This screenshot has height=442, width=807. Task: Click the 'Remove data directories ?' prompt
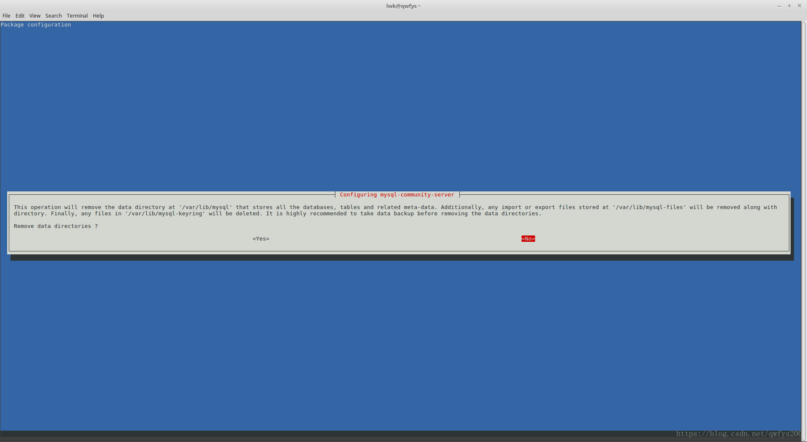[x=56, y=226]
